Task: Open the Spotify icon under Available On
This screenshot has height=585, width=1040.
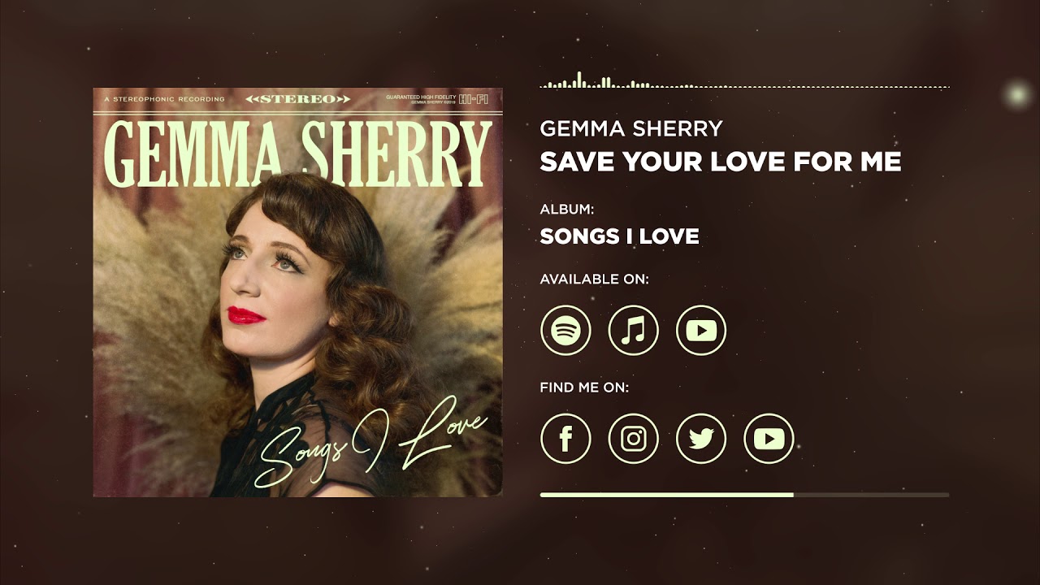Action: point(565,330)
